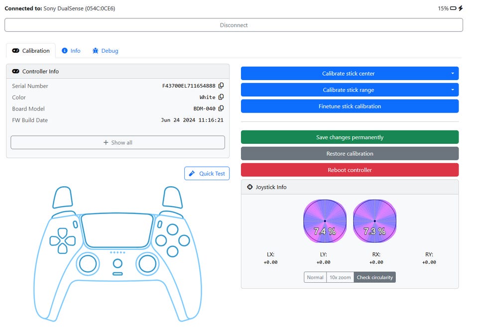The width and height of the screenshot is (478, 335).
Task: Click the D-pad right on controller diagram
Action: [x=70, y=241]
